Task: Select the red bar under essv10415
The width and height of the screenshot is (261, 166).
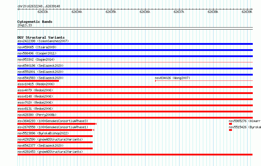Action: point(135,87)
